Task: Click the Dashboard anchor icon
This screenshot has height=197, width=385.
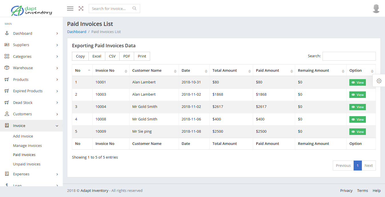Action: tap(7, 33)
